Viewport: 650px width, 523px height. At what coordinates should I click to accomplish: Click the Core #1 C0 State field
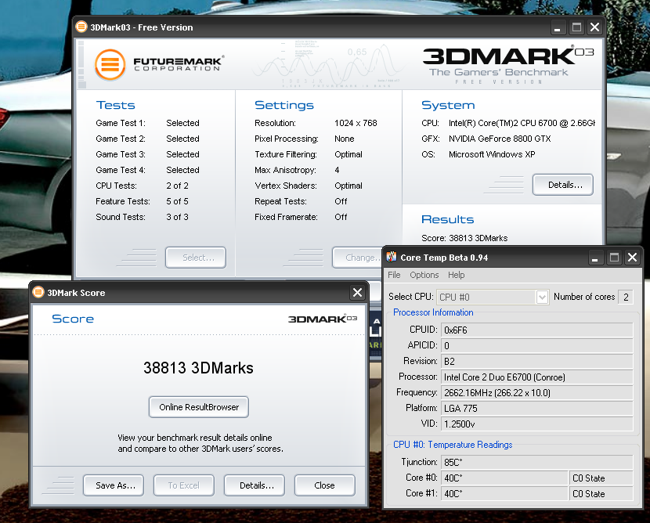point(601,493)
